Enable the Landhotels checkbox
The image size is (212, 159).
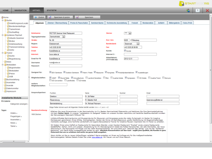click(x=65, y=80)
